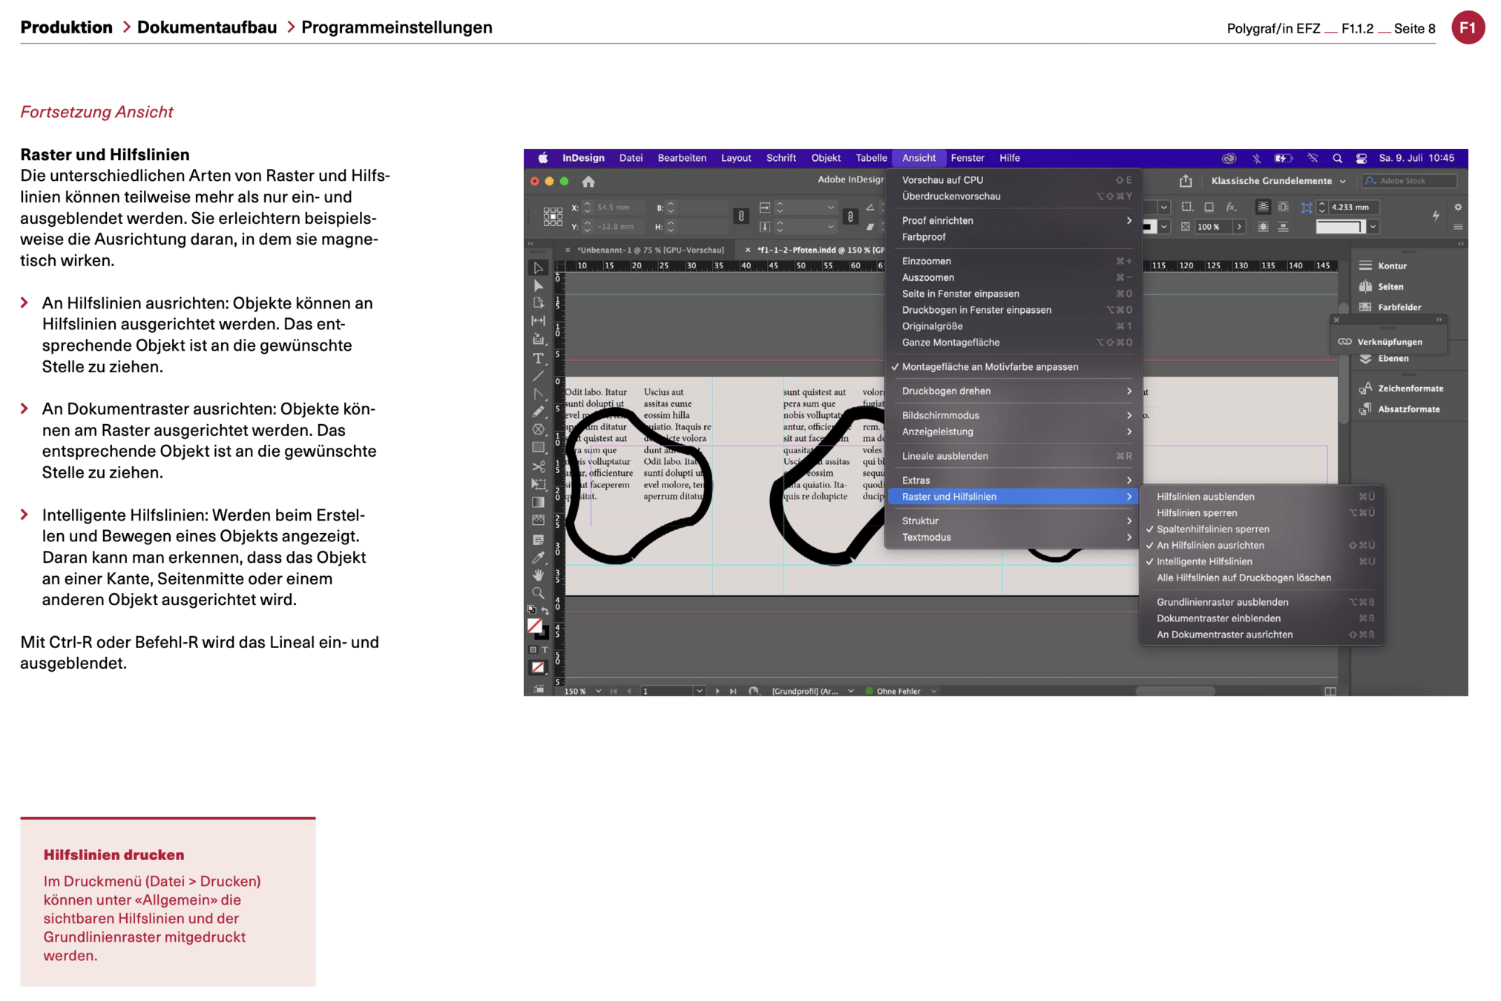Disable An Hilfslinien ausrichten option
This screenshot has height=1001, width=1501.
click(1210, 546)
